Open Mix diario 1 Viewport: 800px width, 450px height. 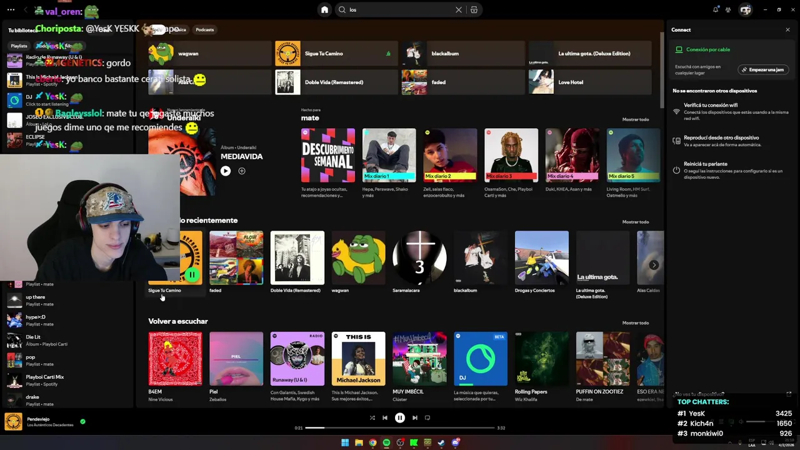(x=389, y=163)
